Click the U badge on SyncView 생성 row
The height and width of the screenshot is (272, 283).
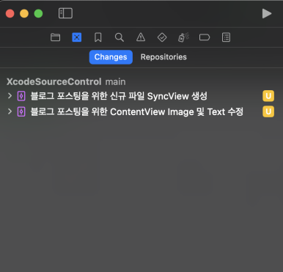pyautogui.click(x=268, y=96)
